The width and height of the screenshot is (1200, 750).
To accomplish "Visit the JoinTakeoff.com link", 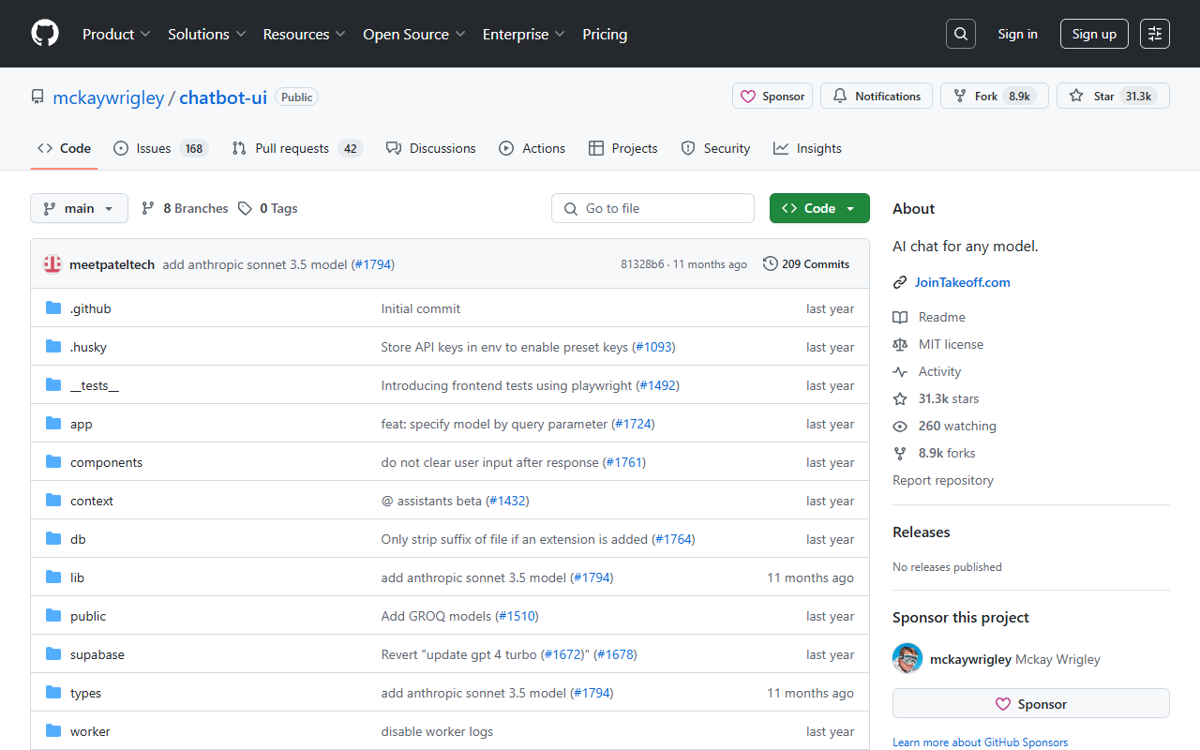I will [x=963, y=282].
